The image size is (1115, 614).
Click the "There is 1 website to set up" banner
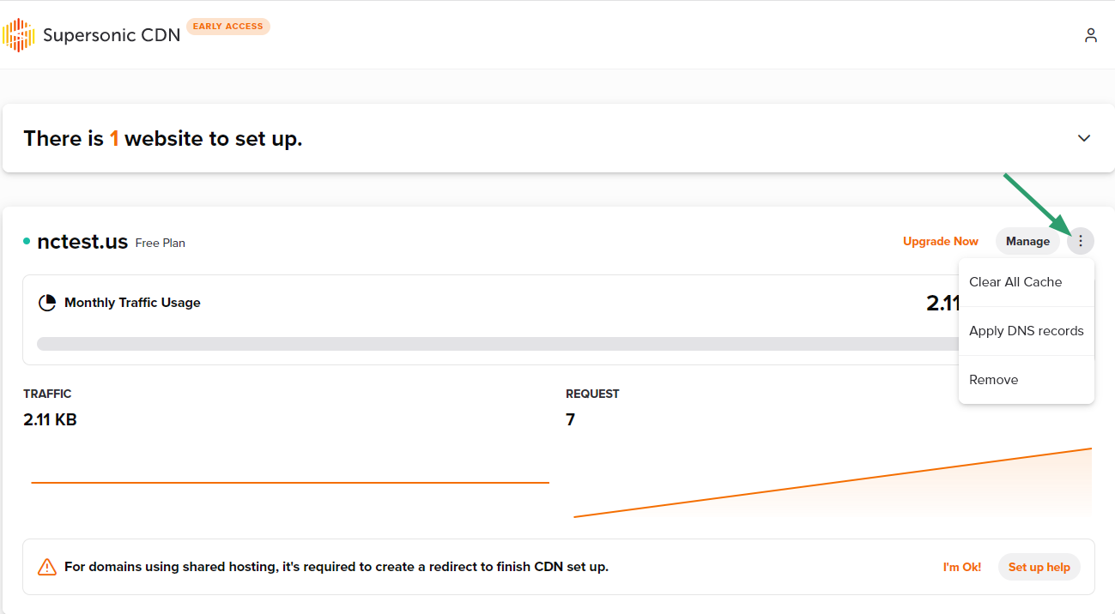[x=163, y=139]
